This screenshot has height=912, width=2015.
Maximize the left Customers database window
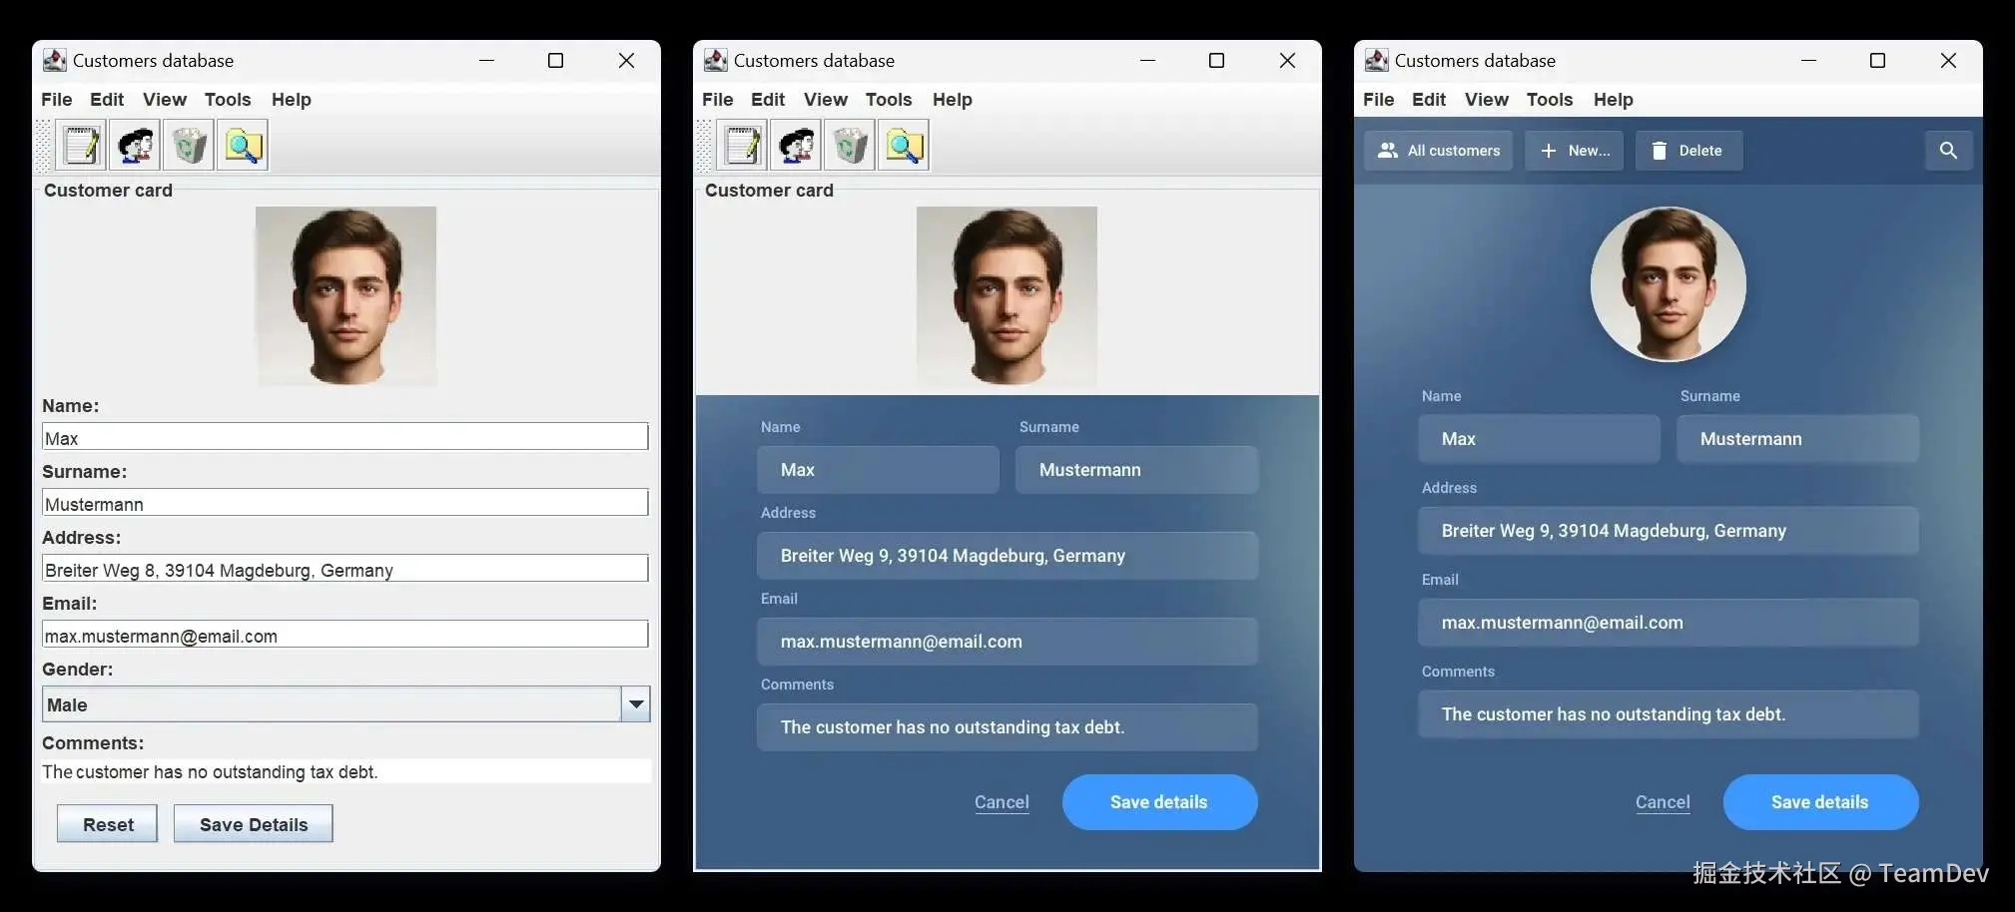click(555, 60)
